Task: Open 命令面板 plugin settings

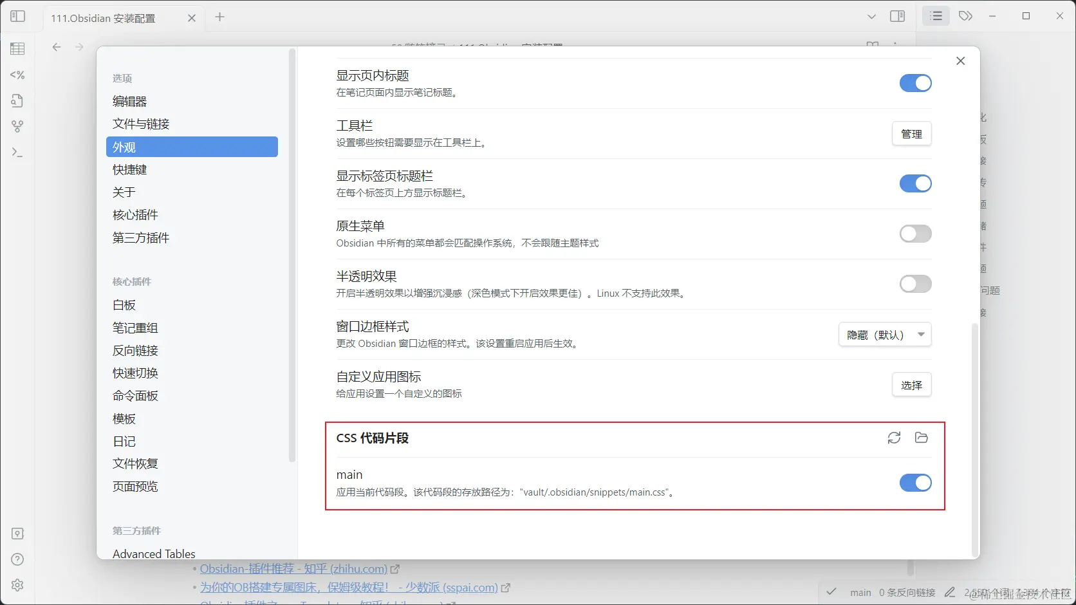Action: pyautogui.click(x=192, y=395)
